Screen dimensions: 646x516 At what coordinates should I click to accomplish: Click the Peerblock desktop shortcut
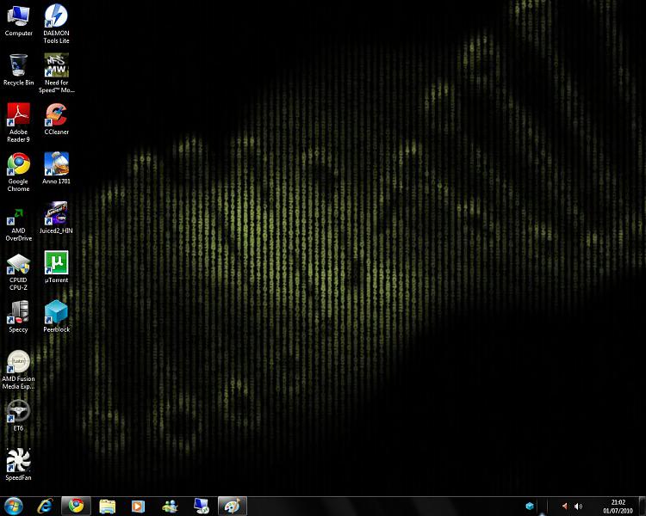[x=57, y=316]
